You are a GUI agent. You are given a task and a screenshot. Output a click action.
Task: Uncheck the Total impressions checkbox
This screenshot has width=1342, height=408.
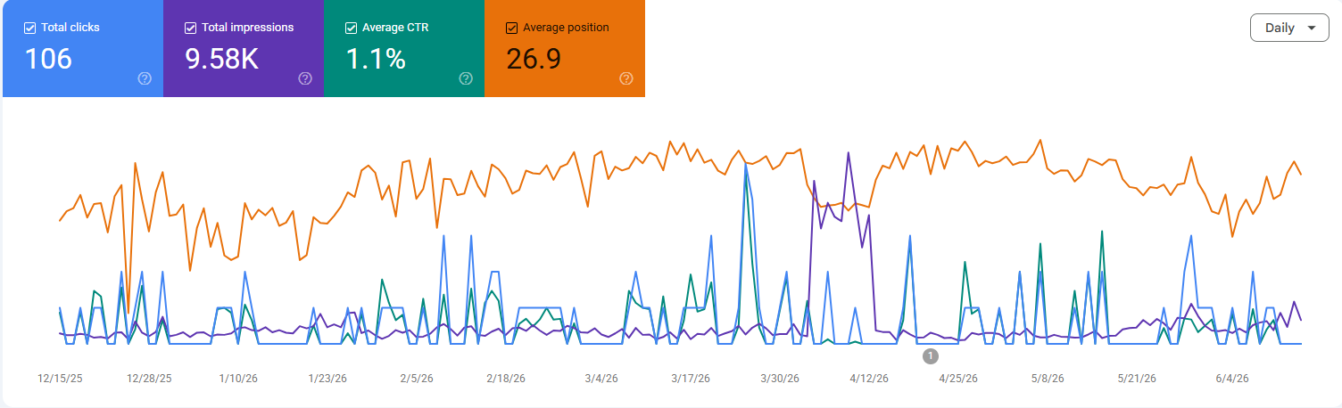click(x=190, y=28)
